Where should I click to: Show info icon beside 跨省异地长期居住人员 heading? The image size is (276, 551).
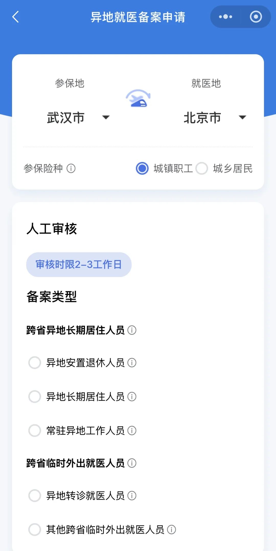pos(132,330)
